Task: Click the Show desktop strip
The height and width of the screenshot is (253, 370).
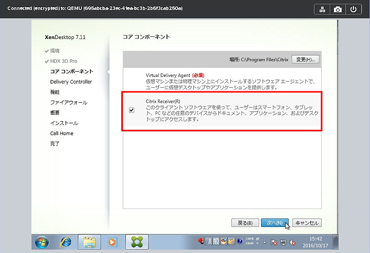Action: (336, 242)
